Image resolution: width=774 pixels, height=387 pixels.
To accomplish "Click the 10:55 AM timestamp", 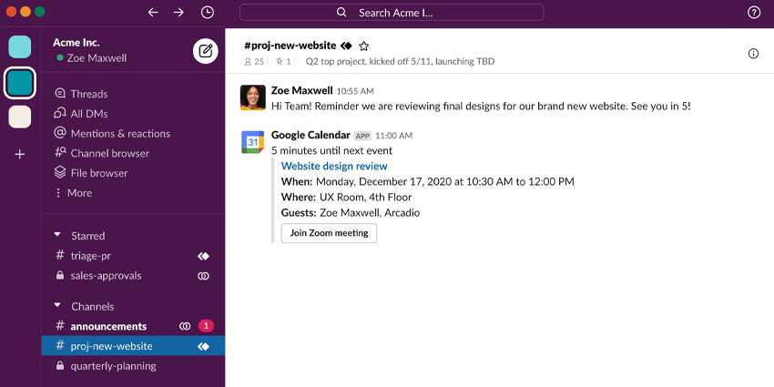I will click(355, 91).
